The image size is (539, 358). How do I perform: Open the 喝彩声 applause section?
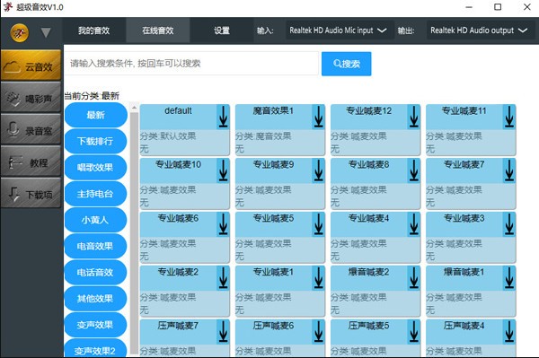click(31, 98)
